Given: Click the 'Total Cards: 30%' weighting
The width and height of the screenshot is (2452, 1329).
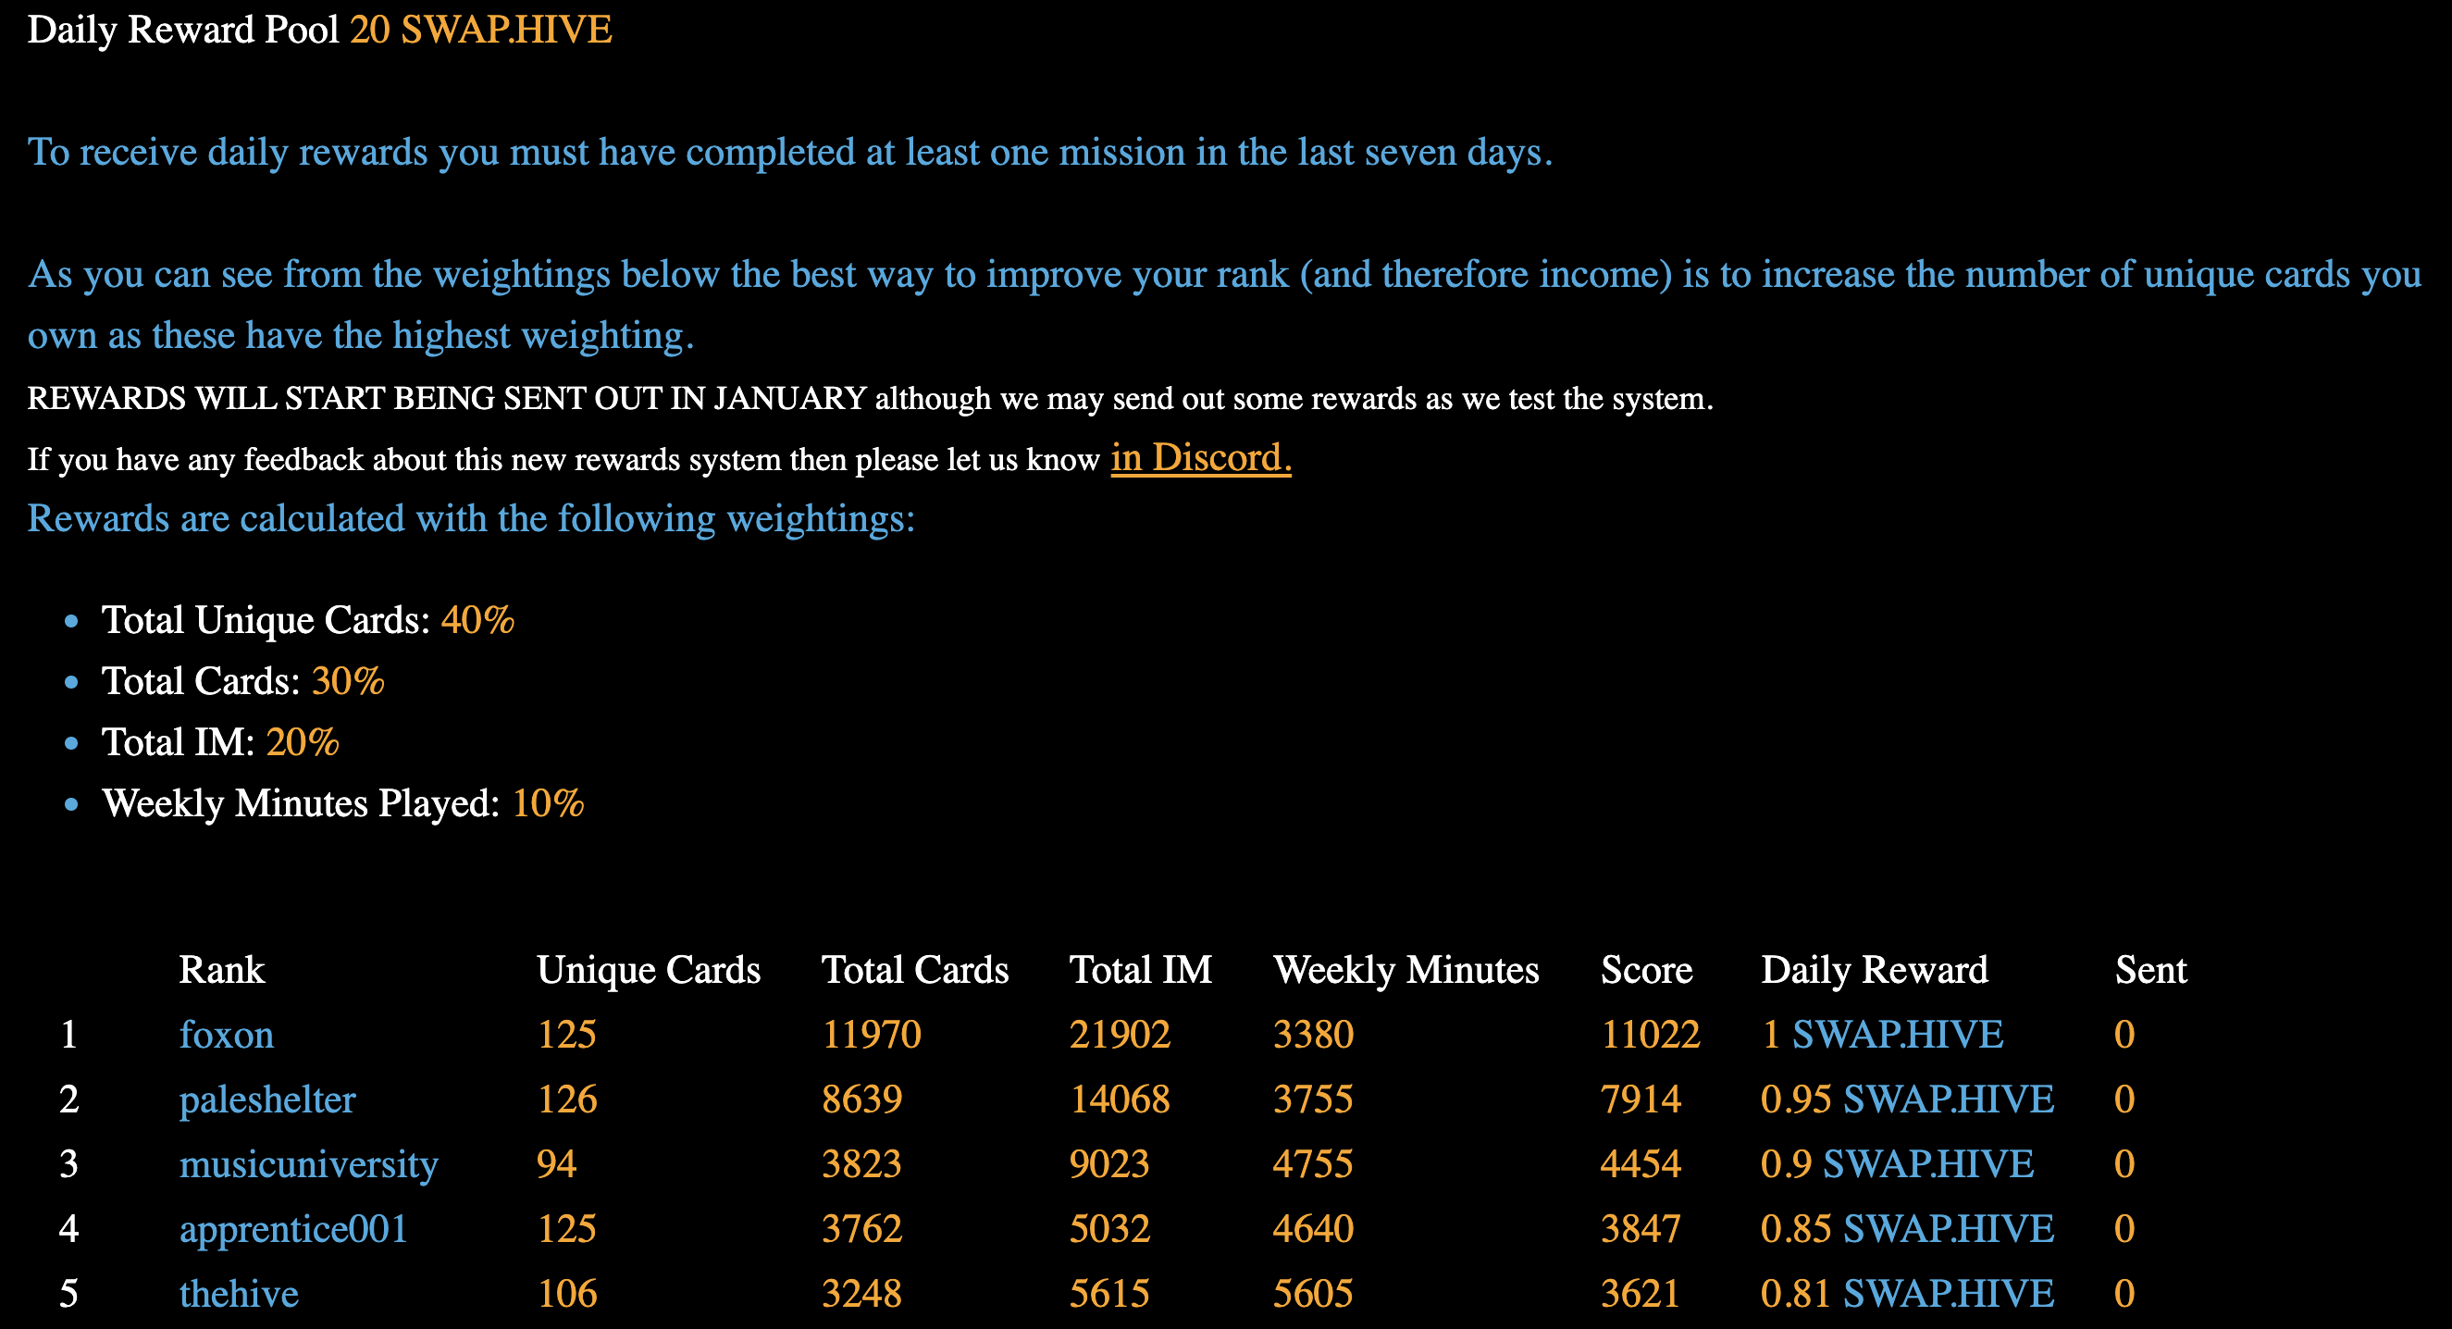Looking at the screenshot, I should click(242, 682).
